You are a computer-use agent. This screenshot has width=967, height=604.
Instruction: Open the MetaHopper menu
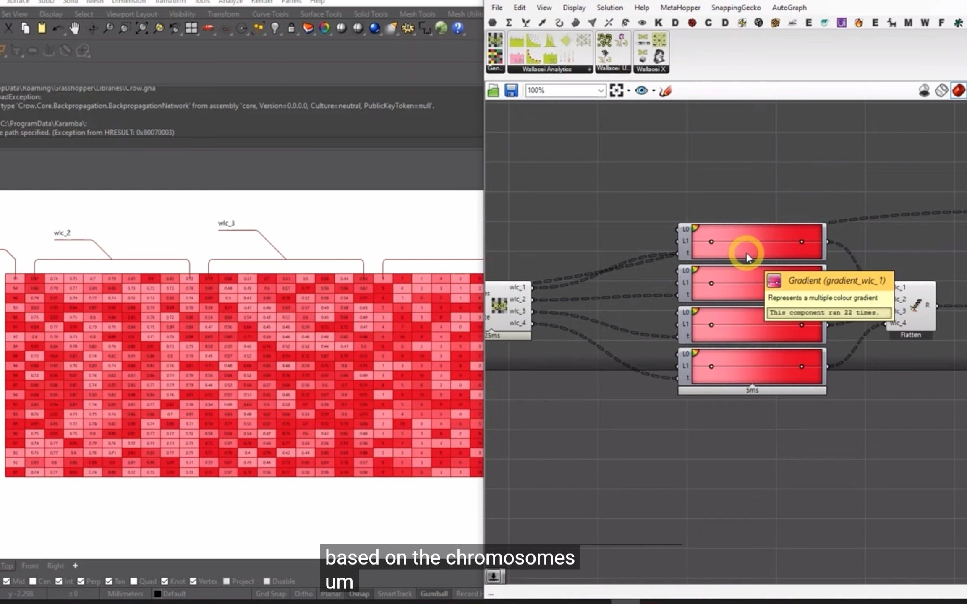point(680,8)
